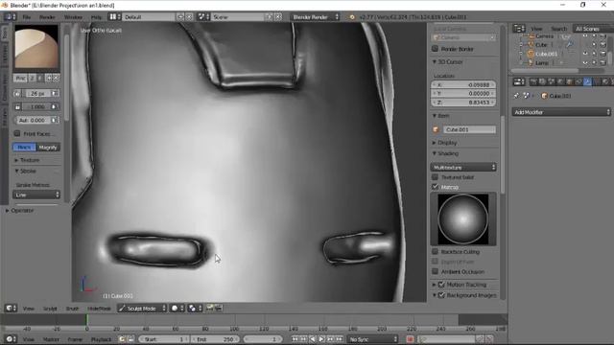Toggle radius pressure sensitivity icon
This screenshot has height=345, width=614.
[55, 94]
